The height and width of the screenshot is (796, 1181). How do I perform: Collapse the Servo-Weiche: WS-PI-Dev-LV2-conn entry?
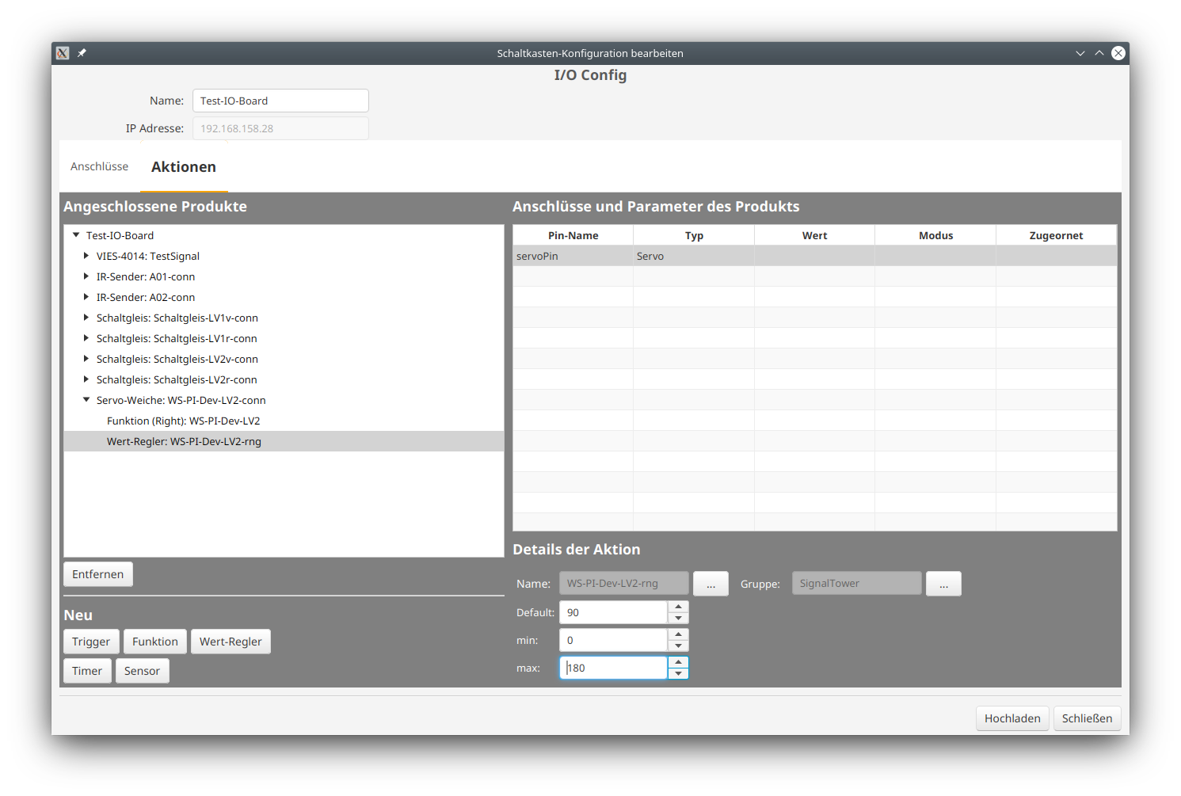pos(86,399)
